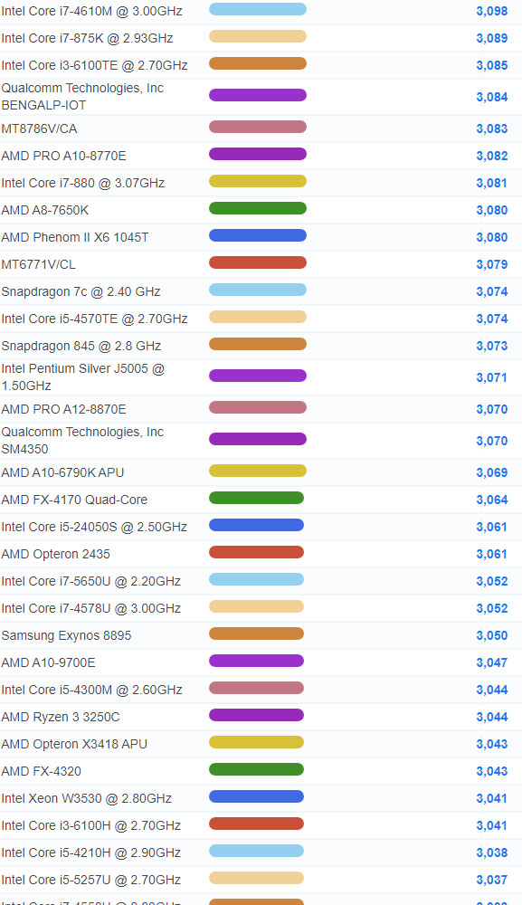Select Intel Core i7-880 @ 3.07GHz
Viewport: 522px width, 905px height.
tap(83, 183)
